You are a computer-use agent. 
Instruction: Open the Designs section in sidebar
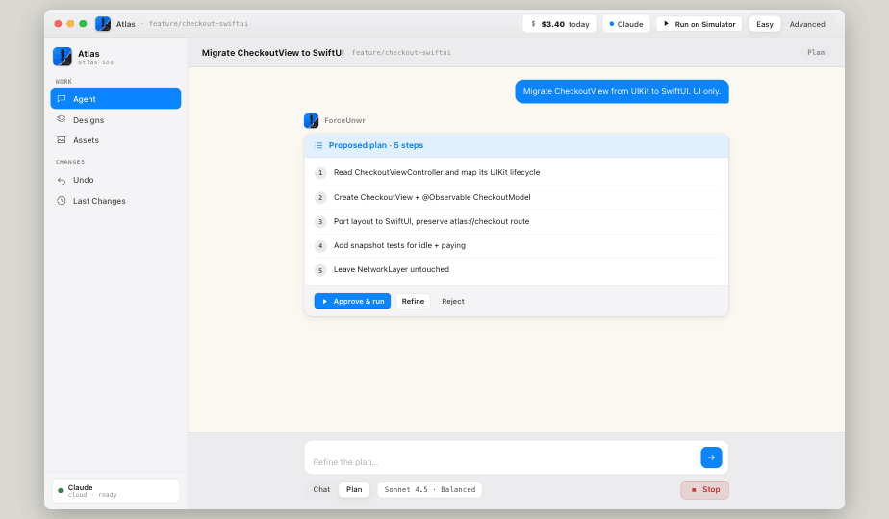click(x=115, y=119)
